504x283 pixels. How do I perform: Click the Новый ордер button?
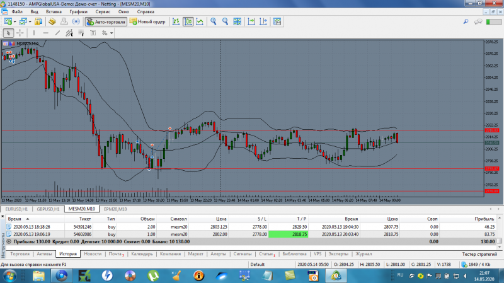(147, 21)
